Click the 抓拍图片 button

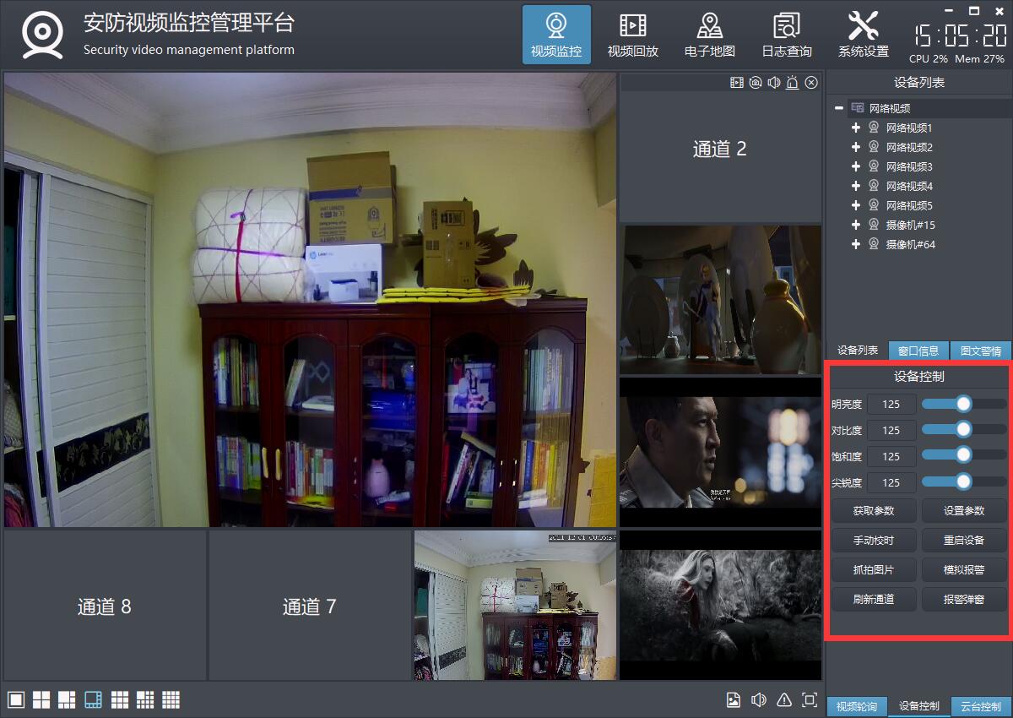click(873, 570)
